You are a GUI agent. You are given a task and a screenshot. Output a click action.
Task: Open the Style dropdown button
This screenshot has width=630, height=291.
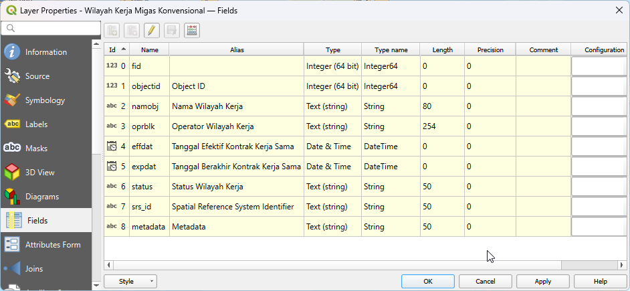[x=130, y=282]
